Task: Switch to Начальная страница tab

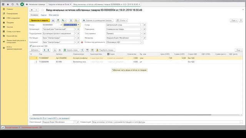Action: point(36,4)
